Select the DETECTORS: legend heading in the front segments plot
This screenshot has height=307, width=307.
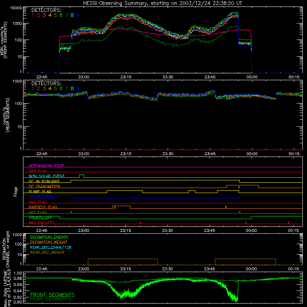46,10
